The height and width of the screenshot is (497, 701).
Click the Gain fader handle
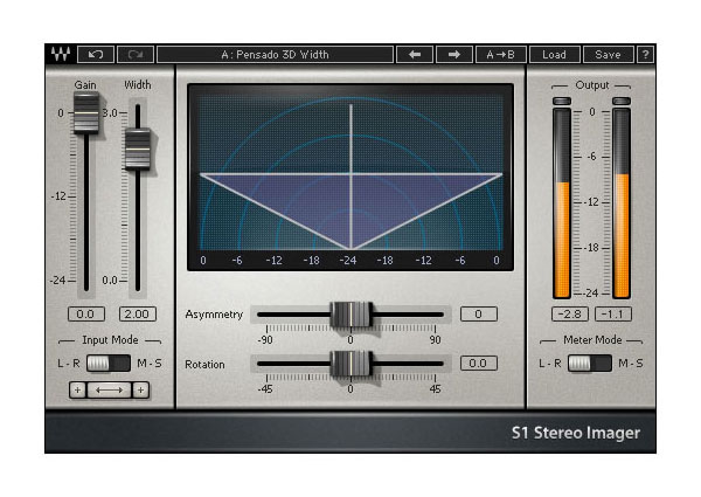click(86, 112)
